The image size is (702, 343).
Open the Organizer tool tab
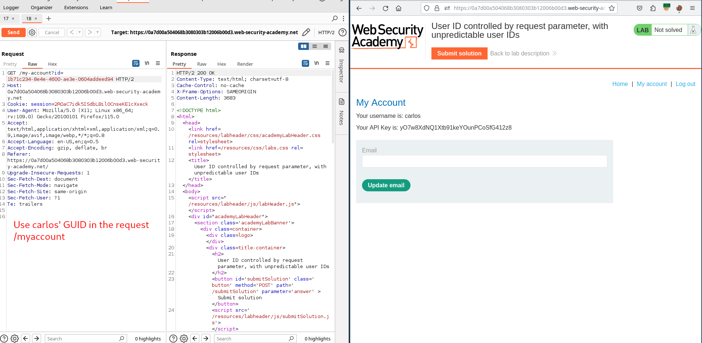[x=41, y=7]
